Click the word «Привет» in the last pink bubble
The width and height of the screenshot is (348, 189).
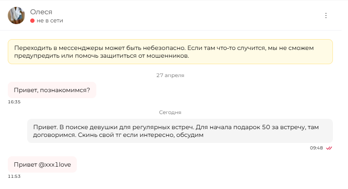click(25, 164)
